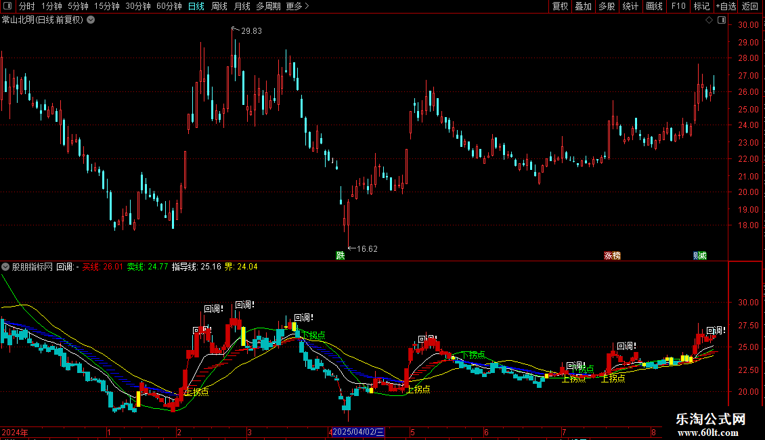Viewport: 765px width, 440px height.
Task: Click the month 5 label on time axis
Action: [x=412, y=432]
